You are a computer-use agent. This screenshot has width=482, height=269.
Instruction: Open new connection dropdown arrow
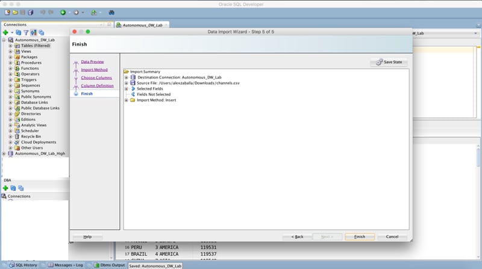coord(12,32)
